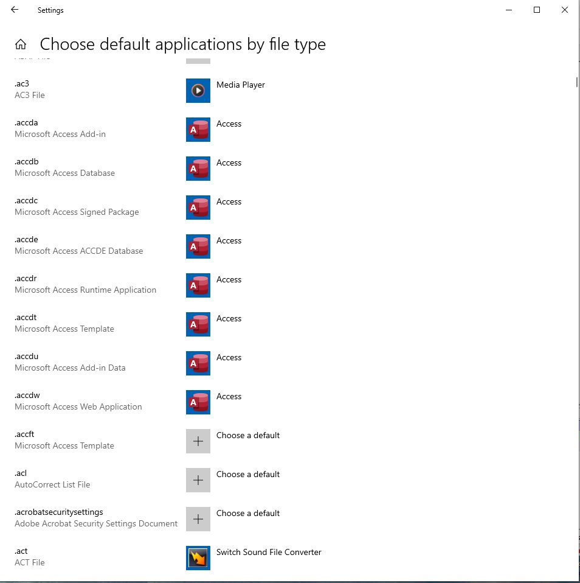The image size is (580, 583).
Task: Click the Access icon for .accdr
Action: (198, 285)
